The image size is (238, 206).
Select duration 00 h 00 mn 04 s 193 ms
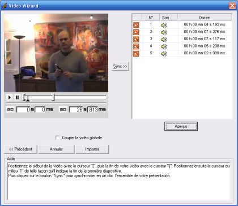tap(205, 25)
